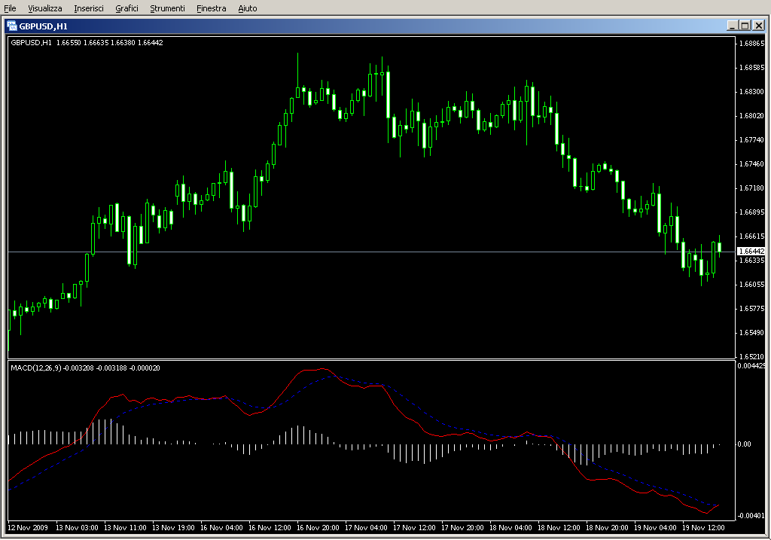Open the Grafici menu
The image size is (771, 540).
point(126,8)
